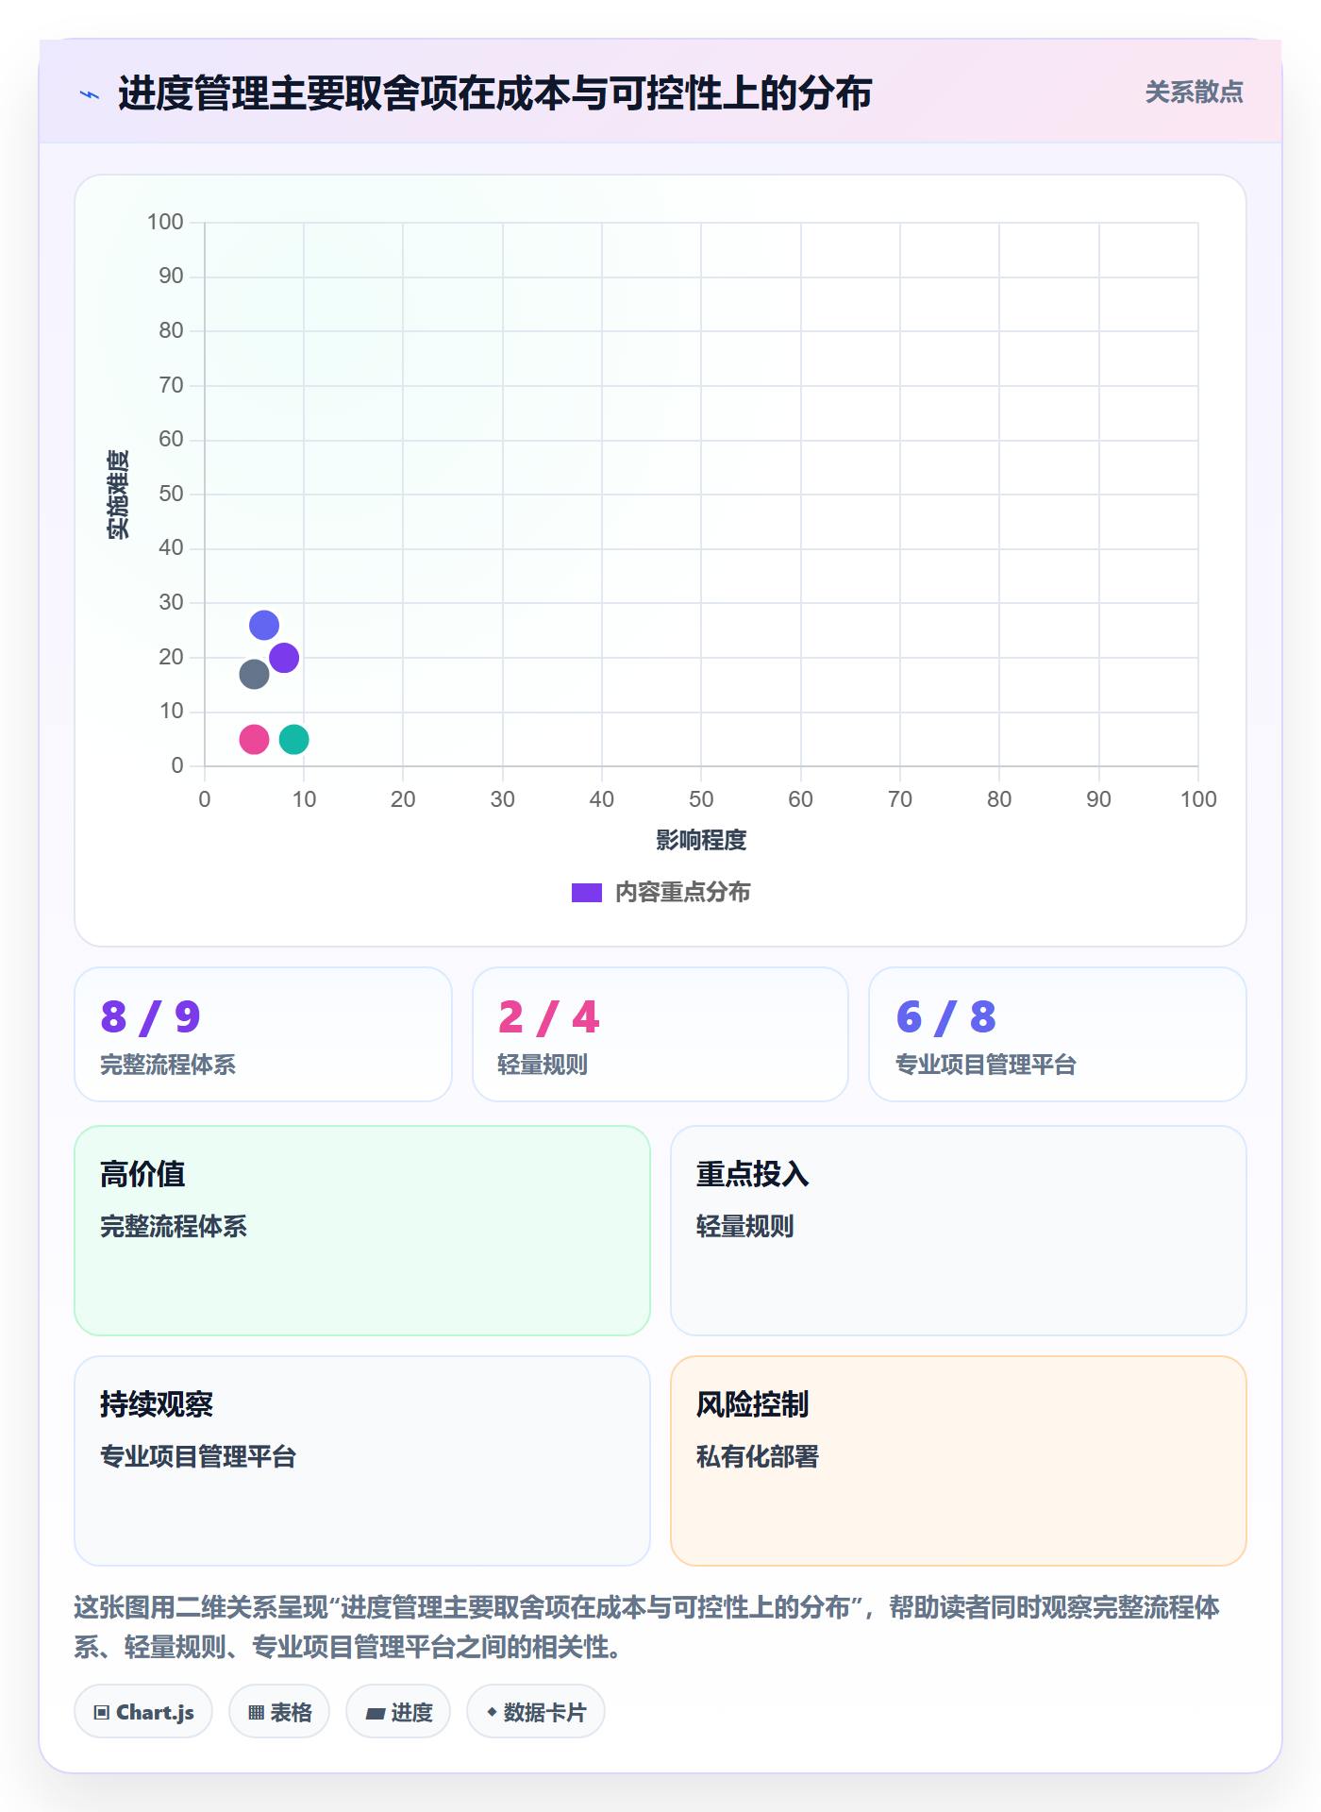Click the 重点投入 card heading
The image size is (1321, 1812).
click(x=752, y=1174)
